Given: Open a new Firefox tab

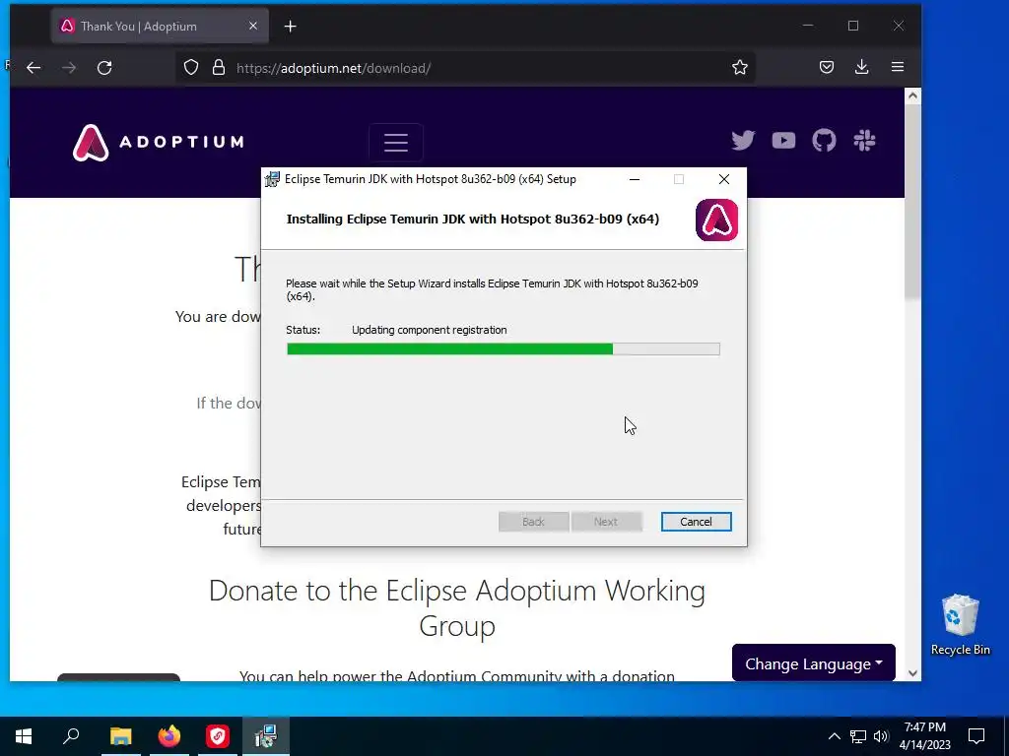Looking at the screenshot, I should 291,27.
